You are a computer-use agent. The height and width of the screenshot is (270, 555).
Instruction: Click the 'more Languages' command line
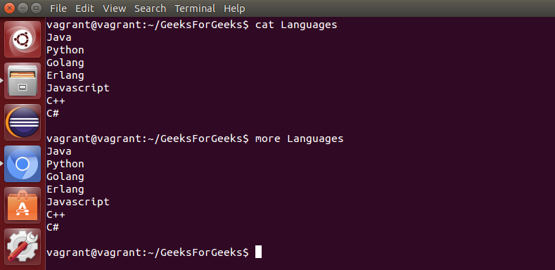point(195,139)
